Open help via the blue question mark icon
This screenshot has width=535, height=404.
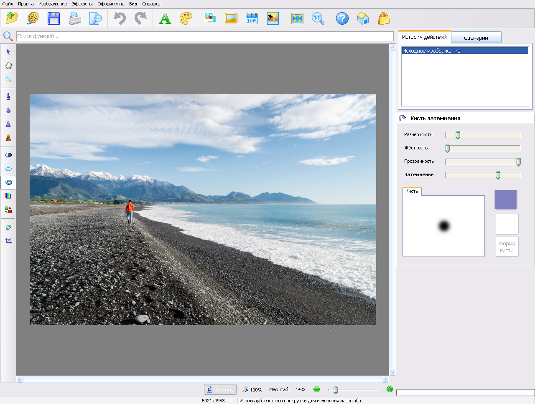click(x=342, y=18)
